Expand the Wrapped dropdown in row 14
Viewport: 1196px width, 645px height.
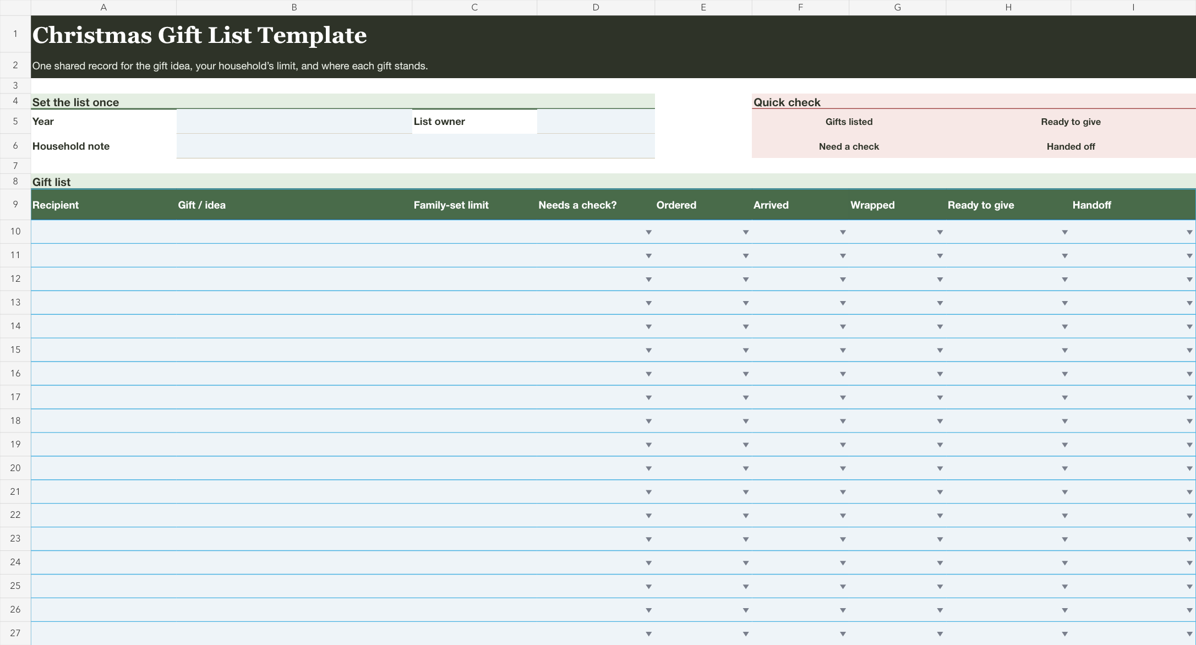tap(940, 327)
